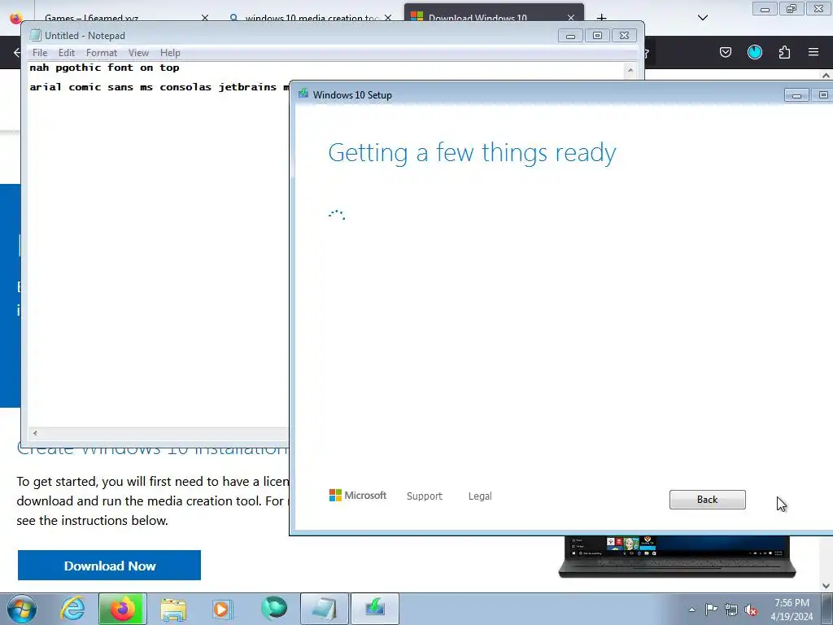Click Notepad vertical scrollbar up arrow

630,70
